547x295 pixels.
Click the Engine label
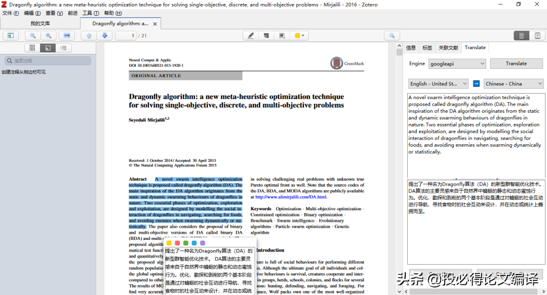point(417,63)
